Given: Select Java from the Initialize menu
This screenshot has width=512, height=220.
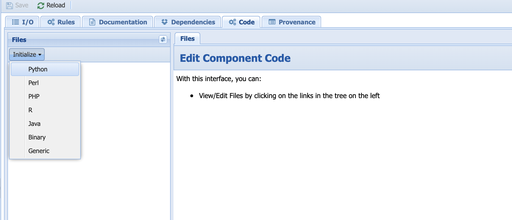Looking at the screenshot, I should (x=45, y=124).
